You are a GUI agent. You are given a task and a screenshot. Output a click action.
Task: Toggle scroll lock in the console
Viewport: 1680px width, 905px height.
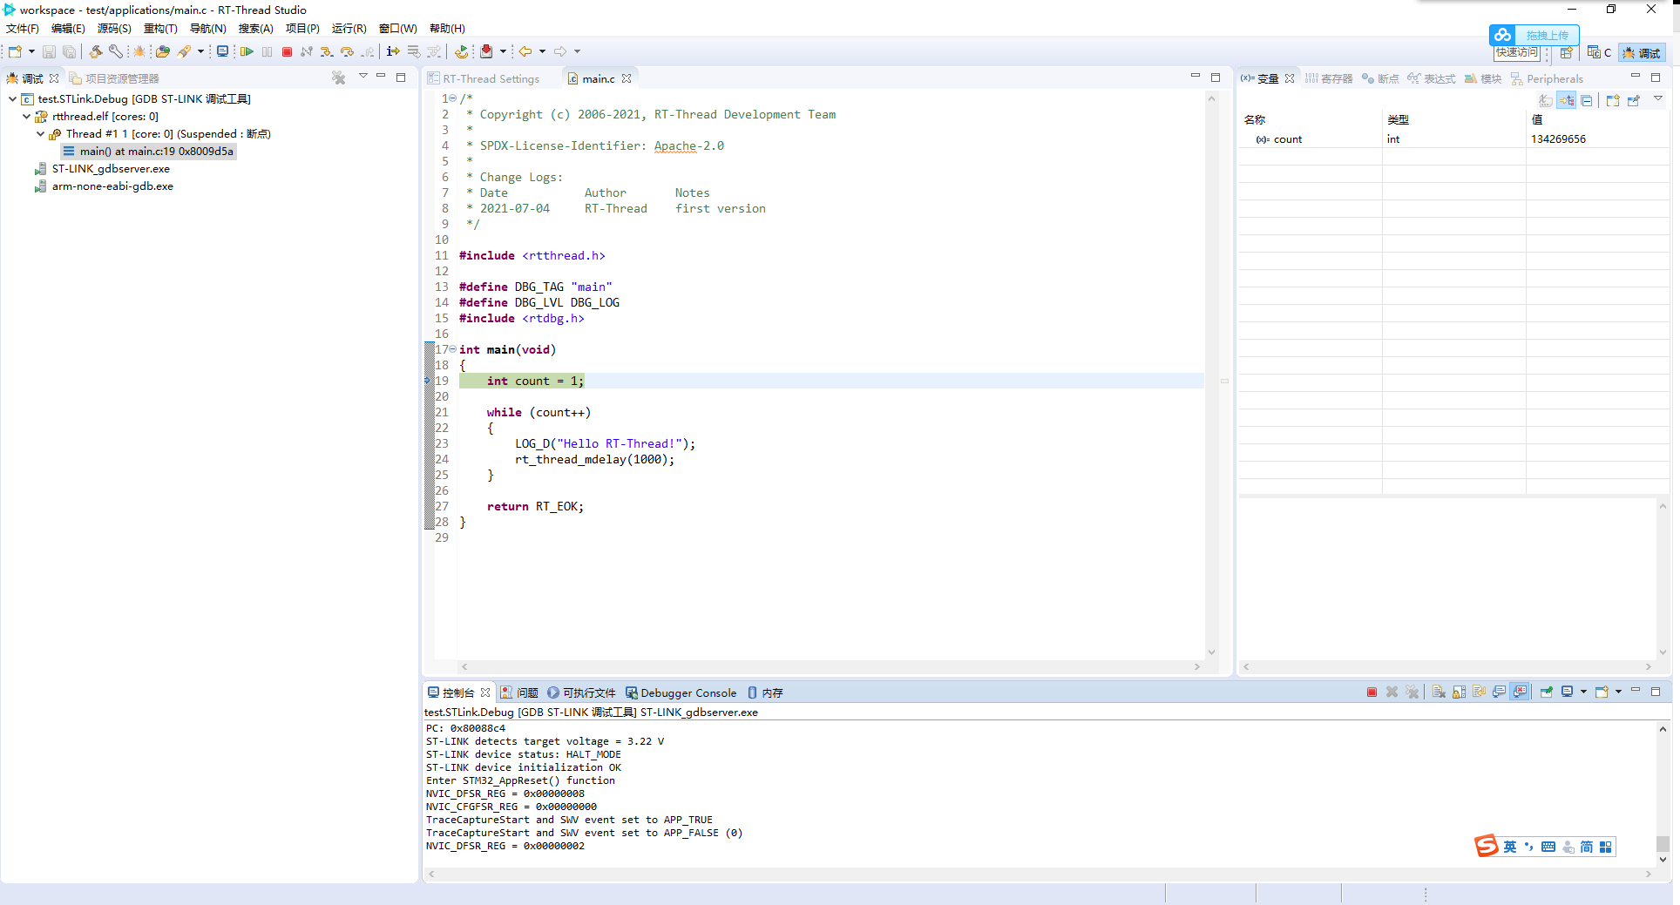pos(1460,692)
